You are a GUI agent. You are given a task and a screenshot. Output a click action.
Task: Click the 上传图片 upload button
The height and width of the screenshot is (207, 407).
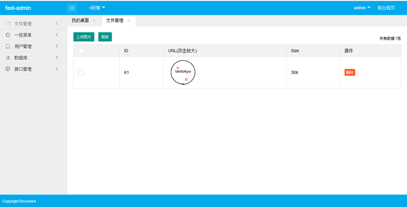click(x=84, y=37)
